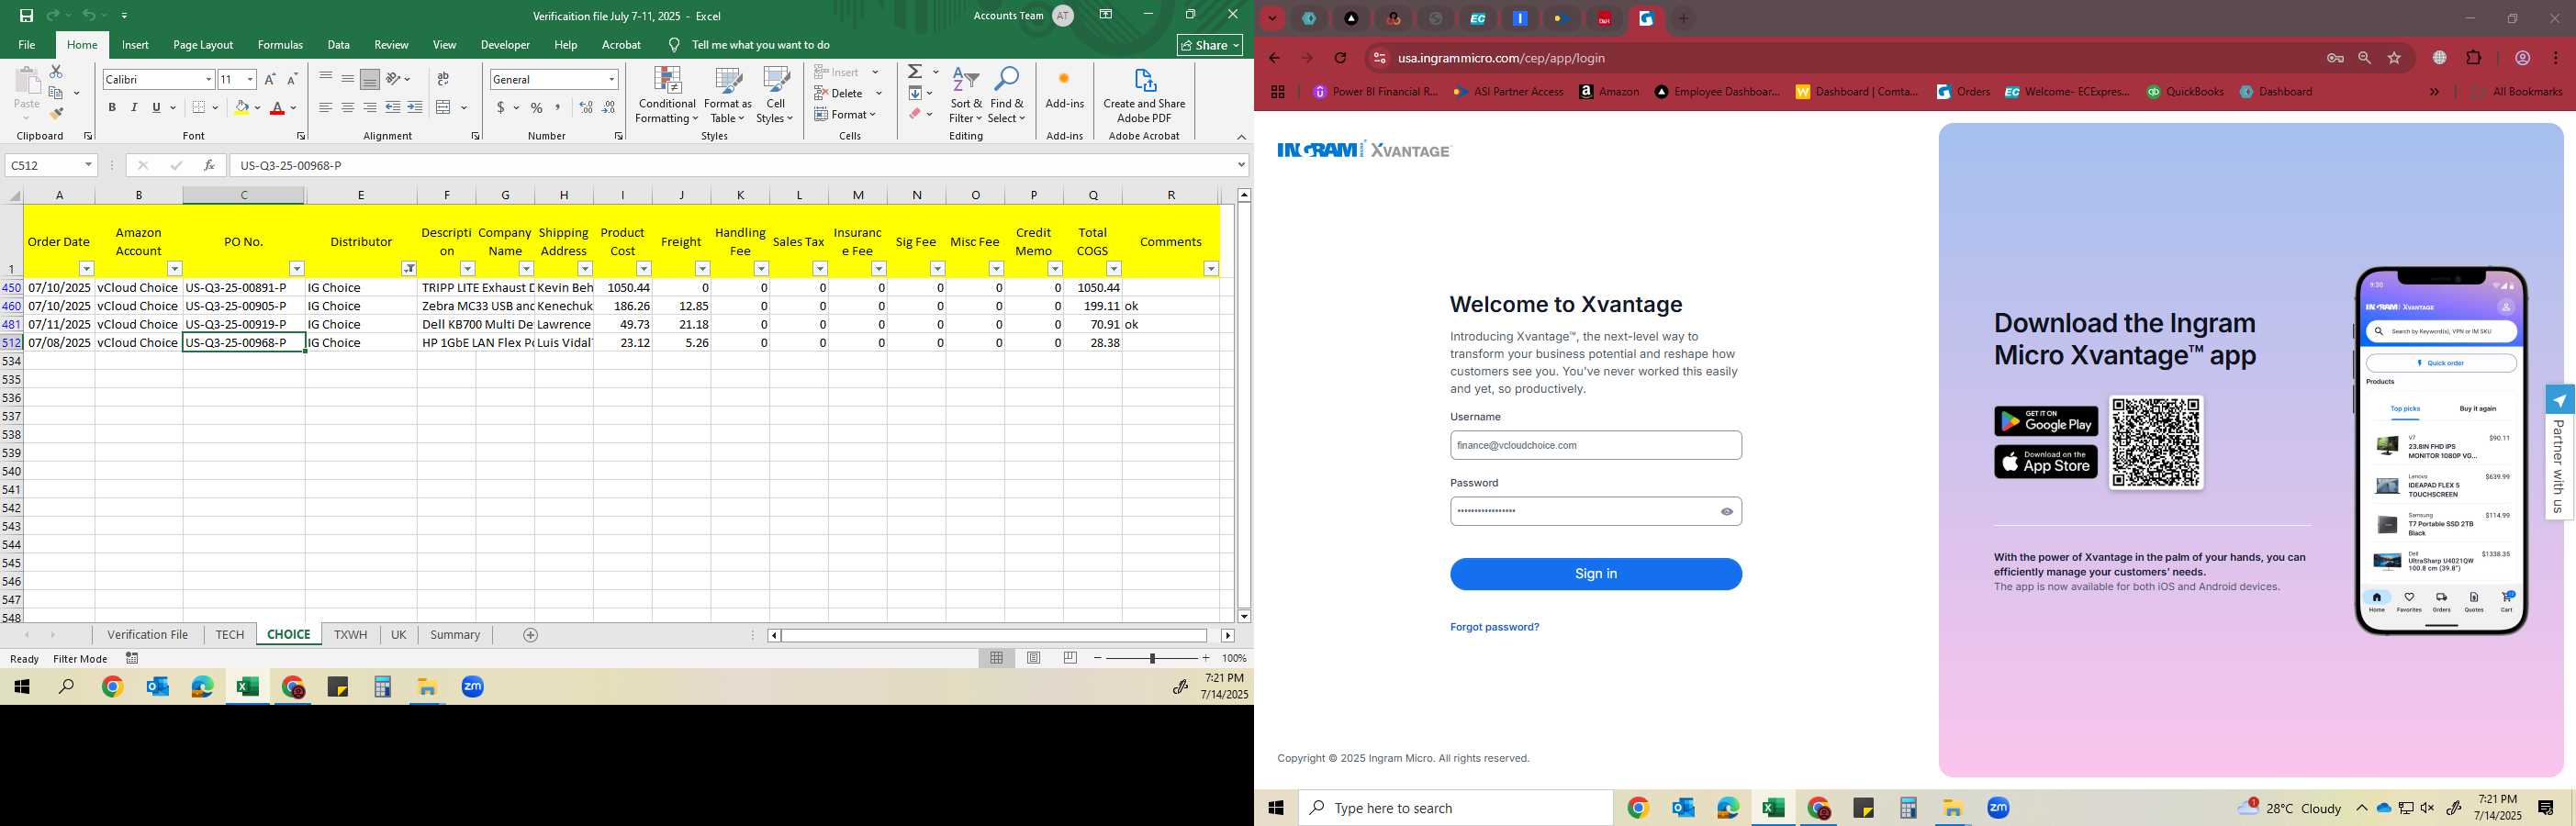
Task: Open the General number format dropdown
Action: [x=611, y=79]
